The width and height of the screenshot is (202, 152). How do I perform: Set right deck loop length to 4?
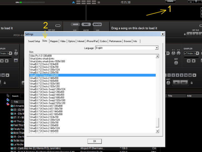178,75
